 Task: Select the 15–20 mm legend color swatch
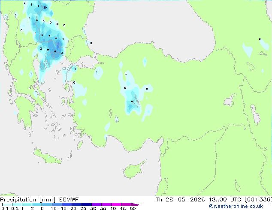pos(66,204)
